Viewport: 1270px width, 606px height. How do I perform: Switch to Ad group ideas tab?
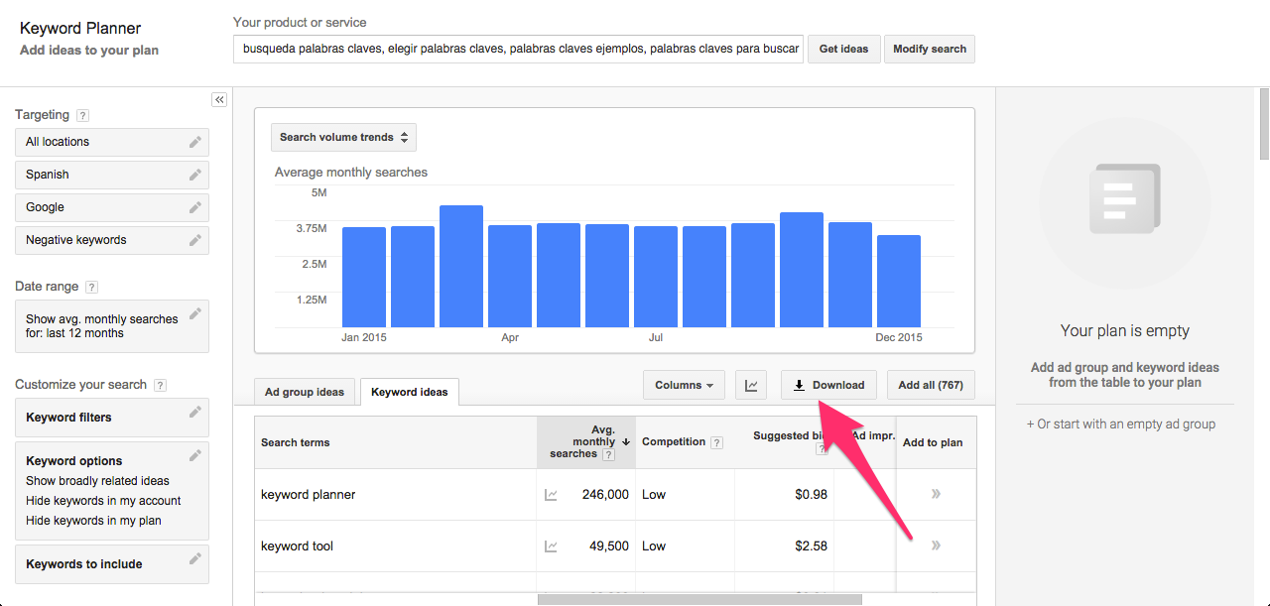point(305,392)
